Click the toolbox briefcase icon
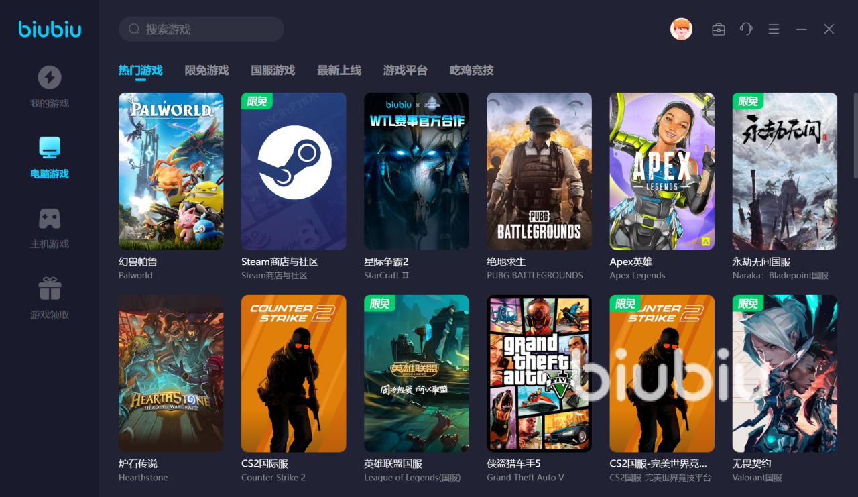Screen dimensions: 858x497 719,30
